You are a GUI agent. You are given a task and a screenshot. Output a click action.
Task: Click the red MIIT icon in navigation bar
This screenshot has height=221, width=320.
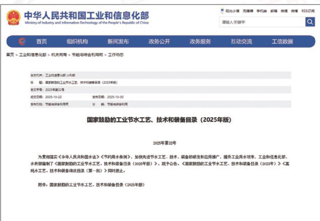22,41
